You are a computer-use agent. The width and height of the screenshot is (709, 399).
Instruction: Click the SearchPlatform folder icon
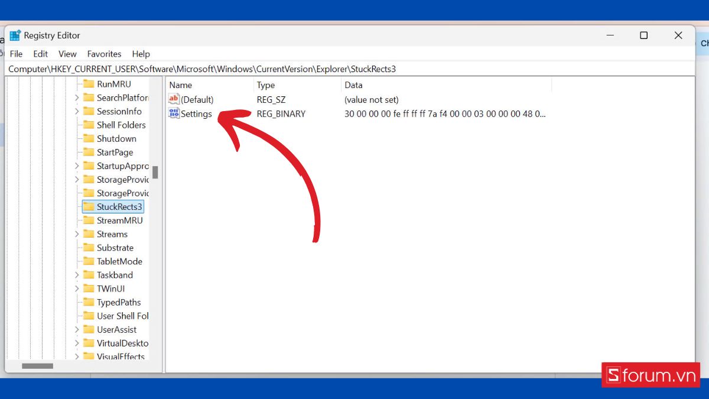89,98
